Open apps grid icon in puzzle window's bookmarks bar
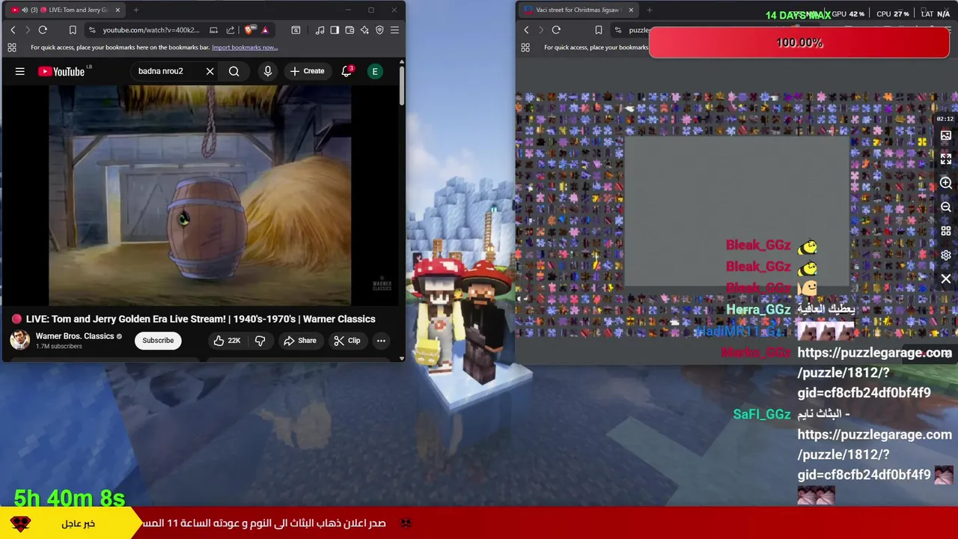The image size is (958, 539). pyautogui.click(x=525, y=47)
